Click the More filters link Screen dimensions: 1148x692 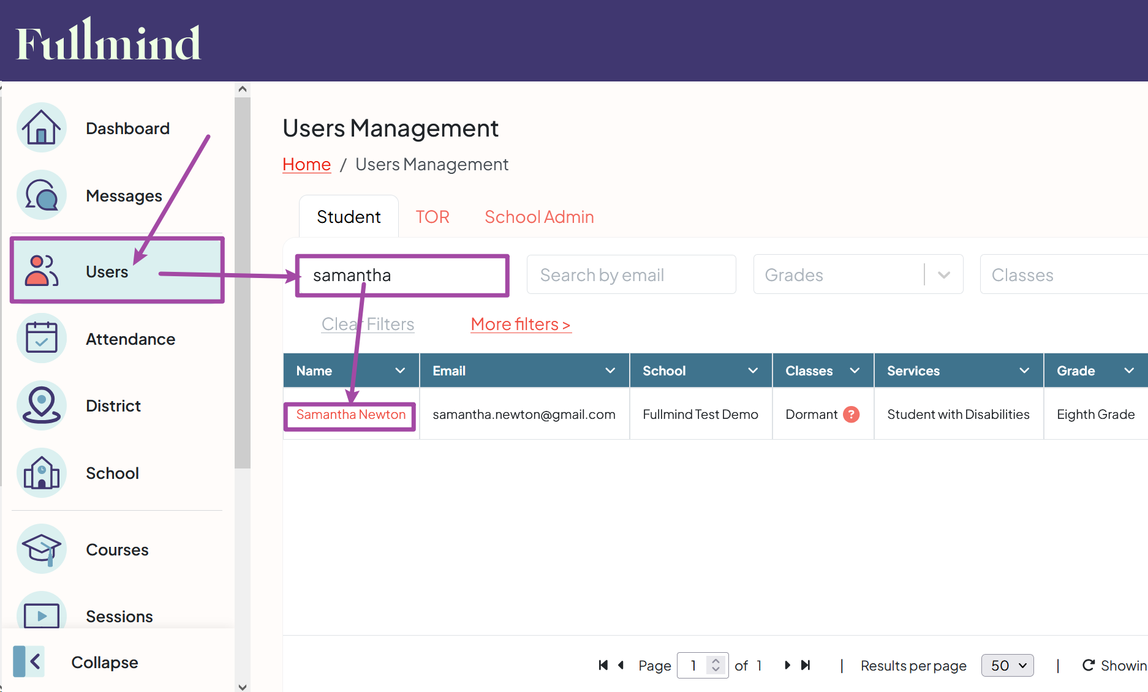point(521,324)
